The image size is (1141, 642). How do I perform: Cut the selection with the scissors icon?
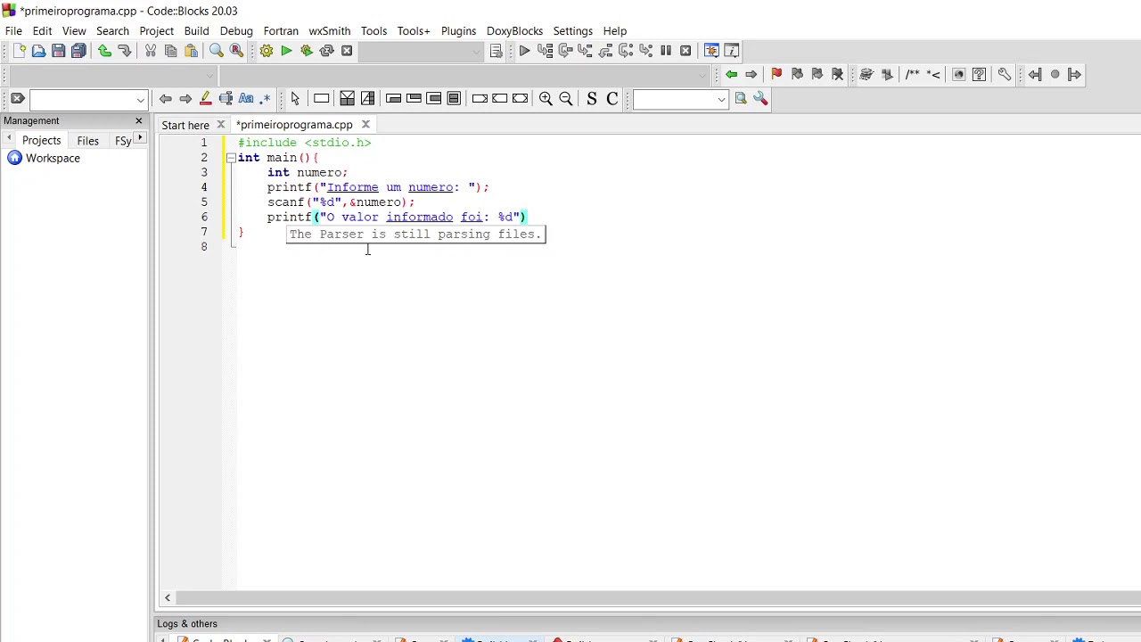[151, 51]
